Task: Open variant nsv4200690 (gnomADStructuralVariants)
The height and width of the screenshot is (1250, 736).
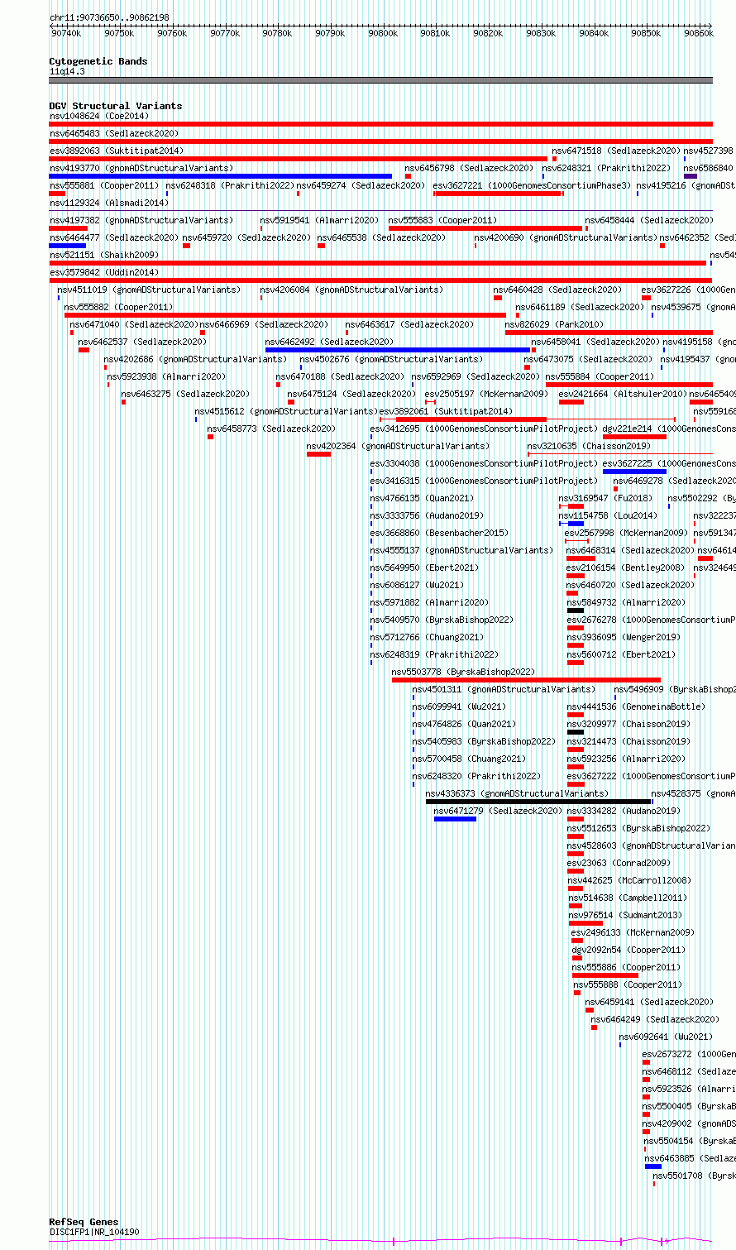Action: 566,237
